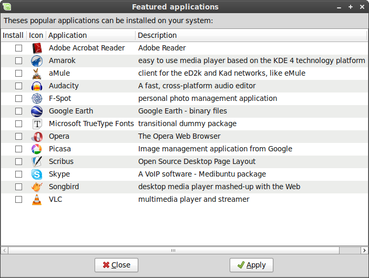Select the Scribus application name
Screen dimensions: 369x278
tap(61, 161)
